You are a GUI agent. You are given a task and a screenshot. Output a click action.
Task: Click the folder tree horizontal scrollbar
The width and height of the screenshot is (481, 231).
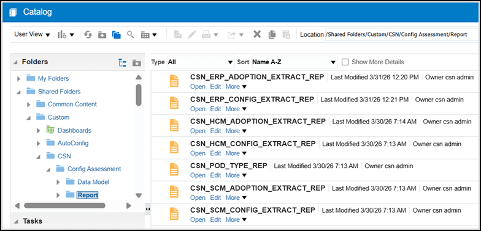pos(64,205)
